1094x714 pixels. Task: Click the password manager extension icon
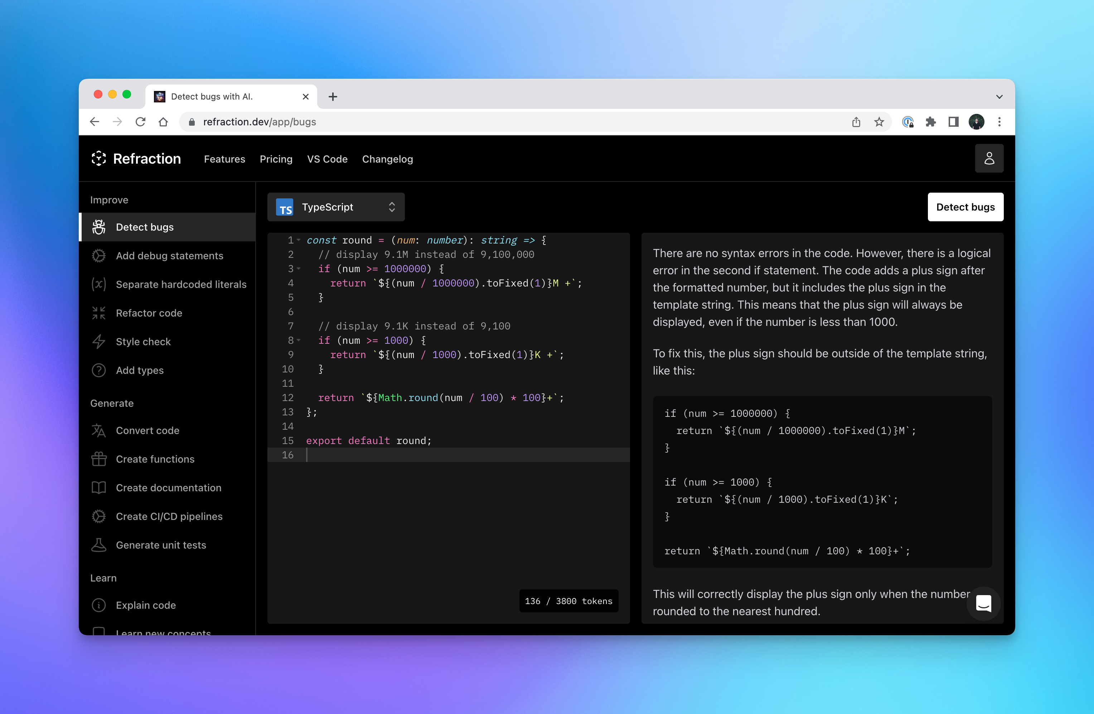coord(908,122)
